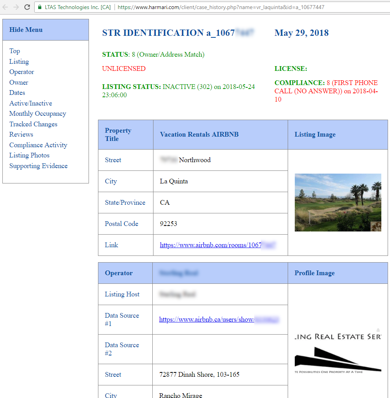Click the Data Source #2 label

(122, 349)
